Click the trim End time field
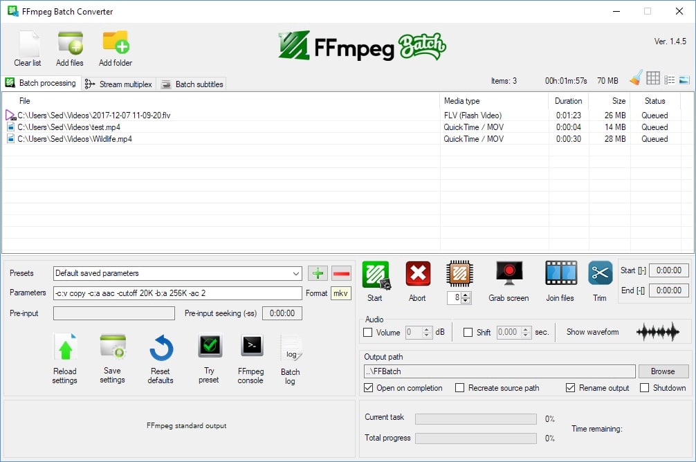The height and width of the screenshot is (462, 696). [x=669, y=290]
